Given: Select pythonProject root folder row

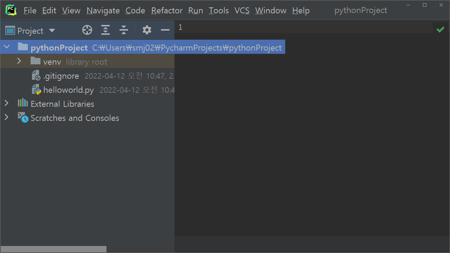Looking at the screenshot, I should [x=142, y=47].
